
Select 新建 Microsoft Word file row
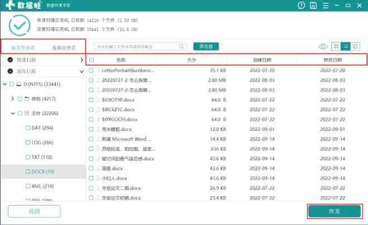(227, 139)
